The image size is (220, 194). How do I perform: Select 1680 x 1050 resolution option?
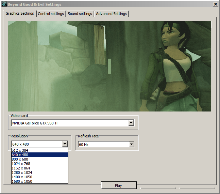click(x=40, y=181)
